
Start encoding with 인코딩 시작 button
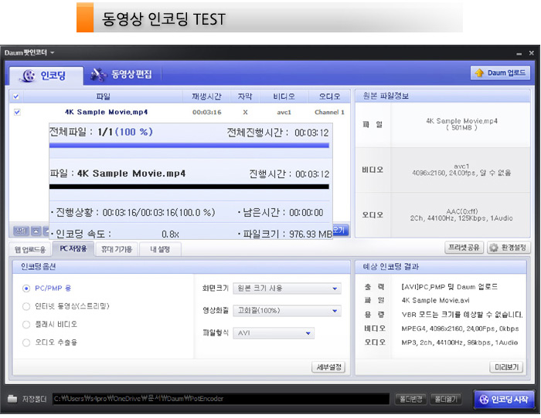(503, 399)
